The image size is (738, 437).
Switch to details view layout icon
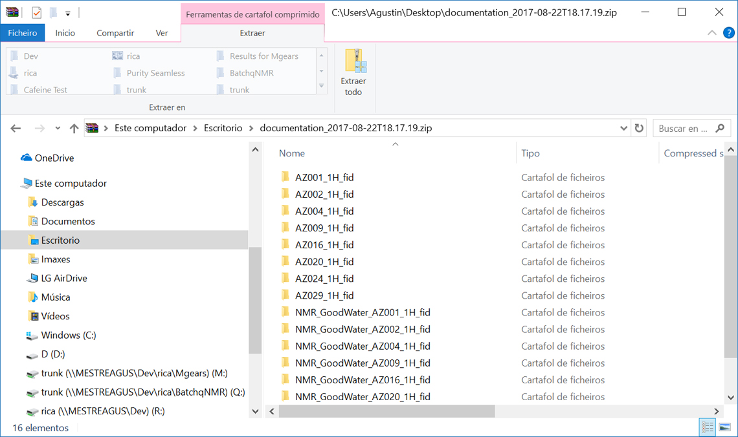click(x=708, y=427)
